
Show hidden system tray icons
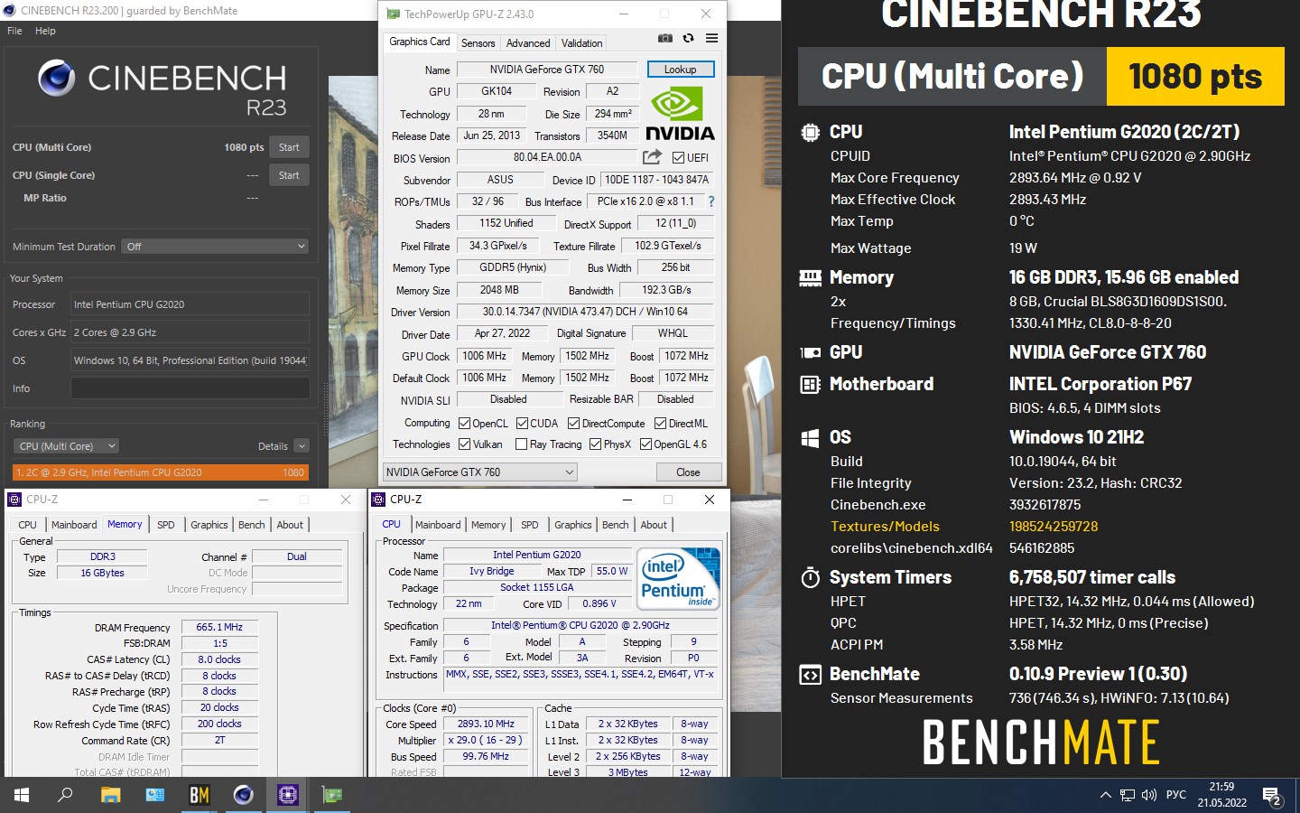click(1105, 795)
